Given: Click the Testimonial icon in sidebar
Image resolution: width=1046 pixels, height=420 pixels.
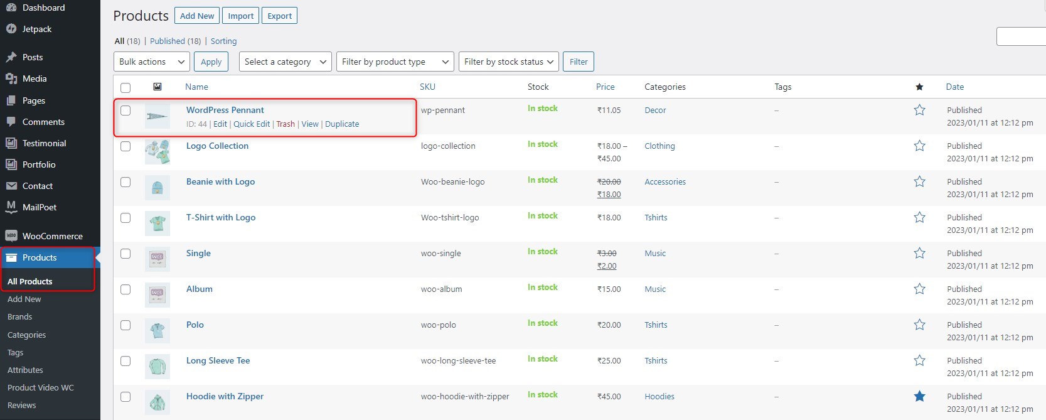Looking at the screenshot, I should click(x=11, y=143).
